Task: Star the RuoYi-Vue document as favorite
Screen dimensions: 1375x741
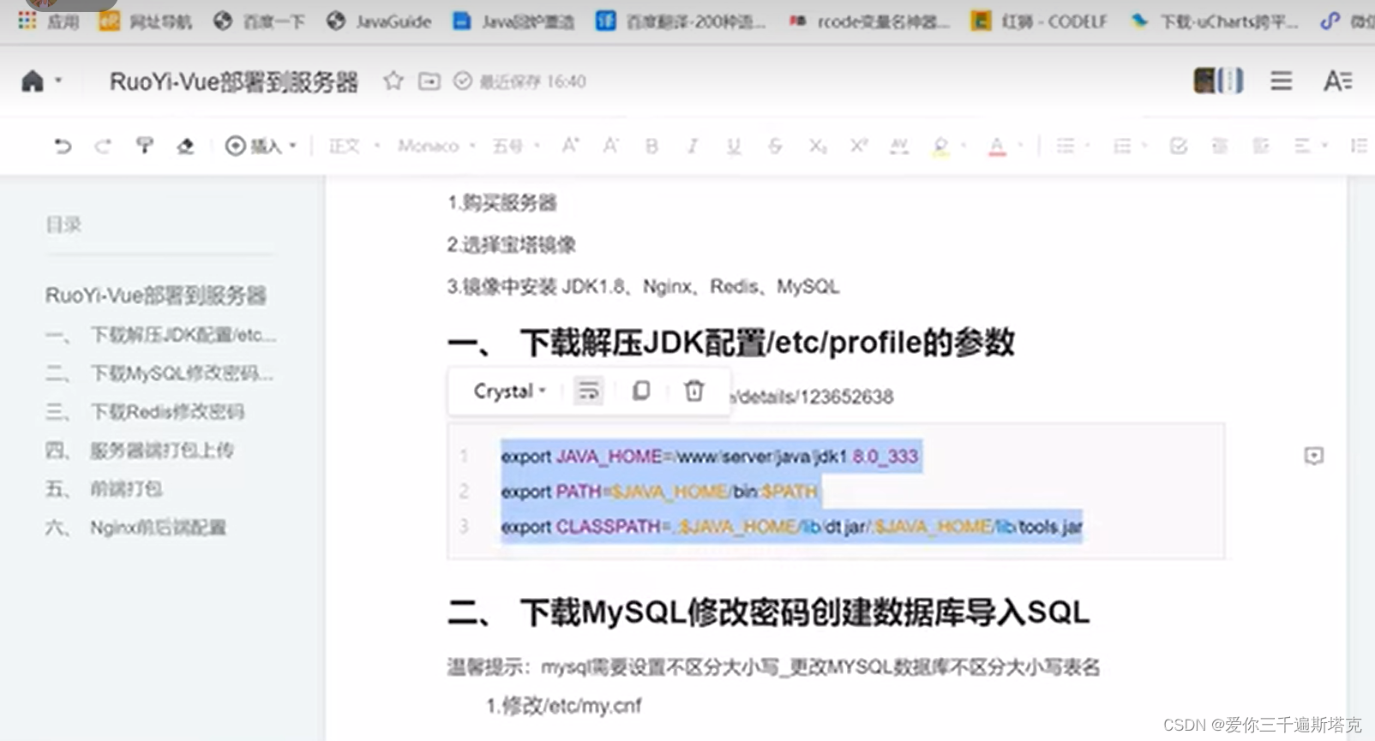Action: (x=393, y=81)
